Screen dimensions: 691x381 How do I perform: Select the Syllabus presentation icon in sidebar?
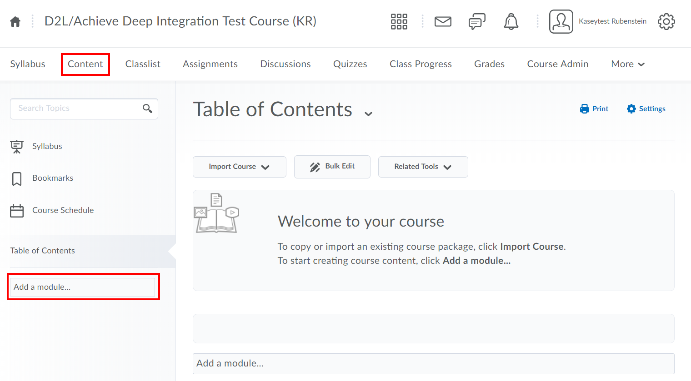coord(17,146)
